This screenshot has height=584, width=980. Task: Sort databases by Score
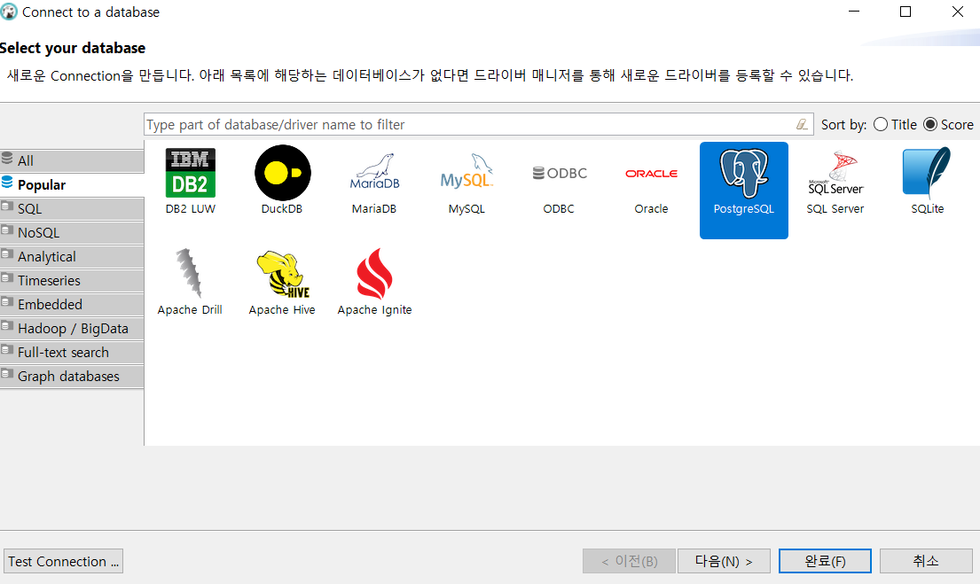[948, 124]
